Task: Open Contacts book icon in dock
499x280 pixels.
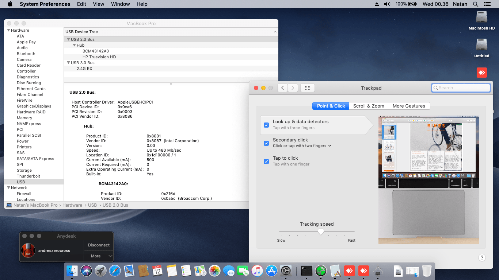Action: [x=143, y=271]
